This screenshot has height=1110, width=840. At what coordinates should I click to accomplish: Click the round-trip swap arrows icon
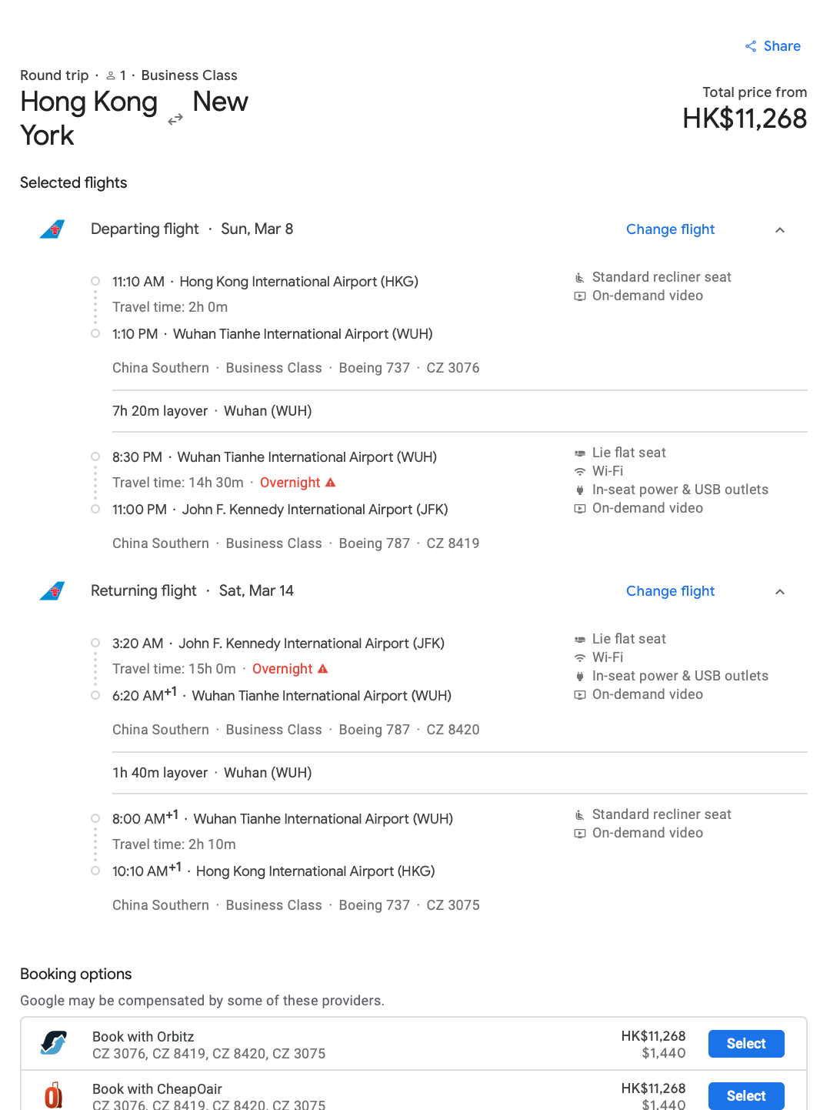tap(175, 119)
